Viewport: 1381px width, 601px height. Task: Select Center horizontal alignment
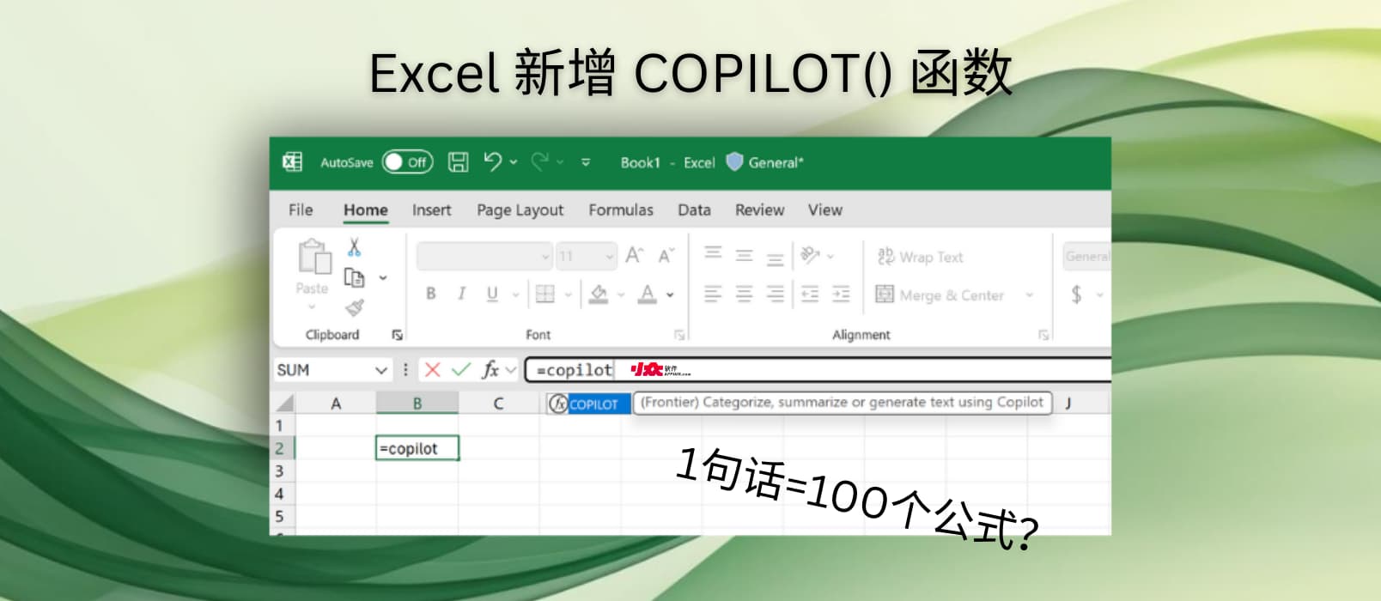click(x=745, y=294)
